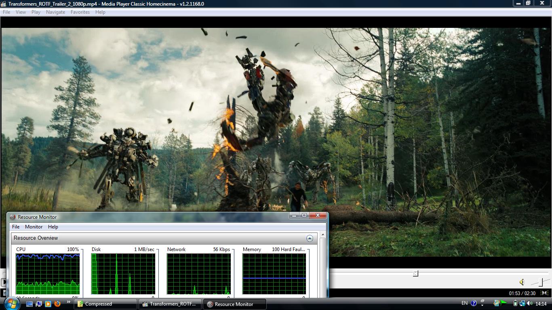Open the View menu in Media Player Classic
Screen dimensions: 552x310
coord(21,12)
